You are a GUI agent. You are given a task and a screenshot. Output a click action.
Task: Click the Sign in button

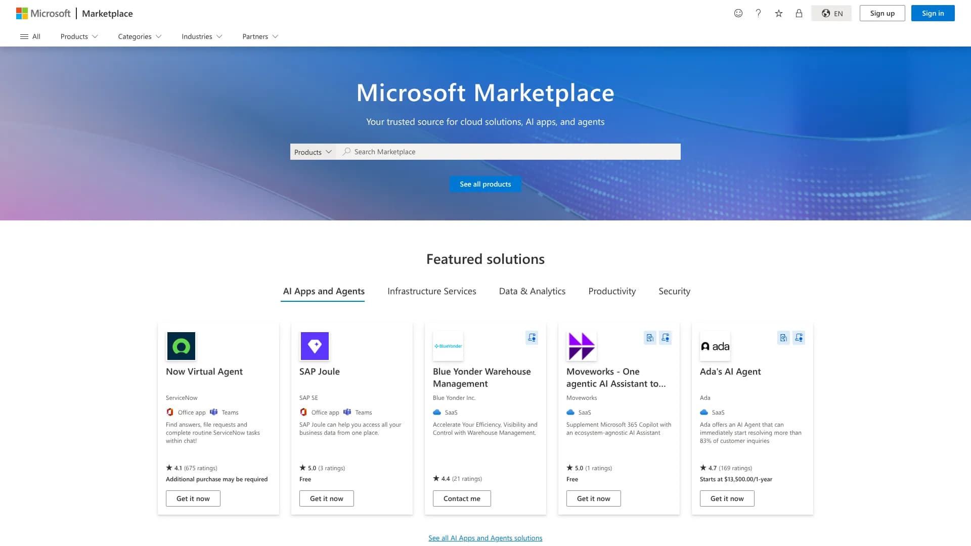click(933, 13)
